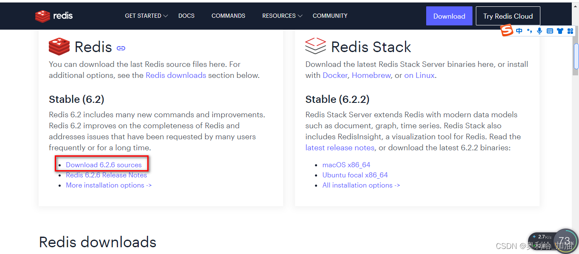This screenshot has height=254, width=579.
Task: Click the Redis logo in the navbar
Action: 53,16
